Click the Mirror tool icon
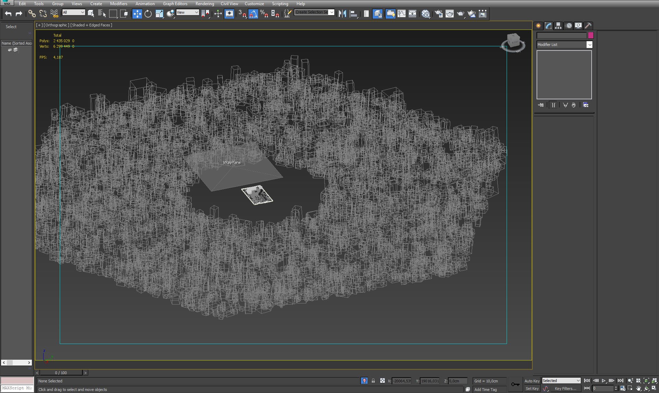 click(342, 14)
